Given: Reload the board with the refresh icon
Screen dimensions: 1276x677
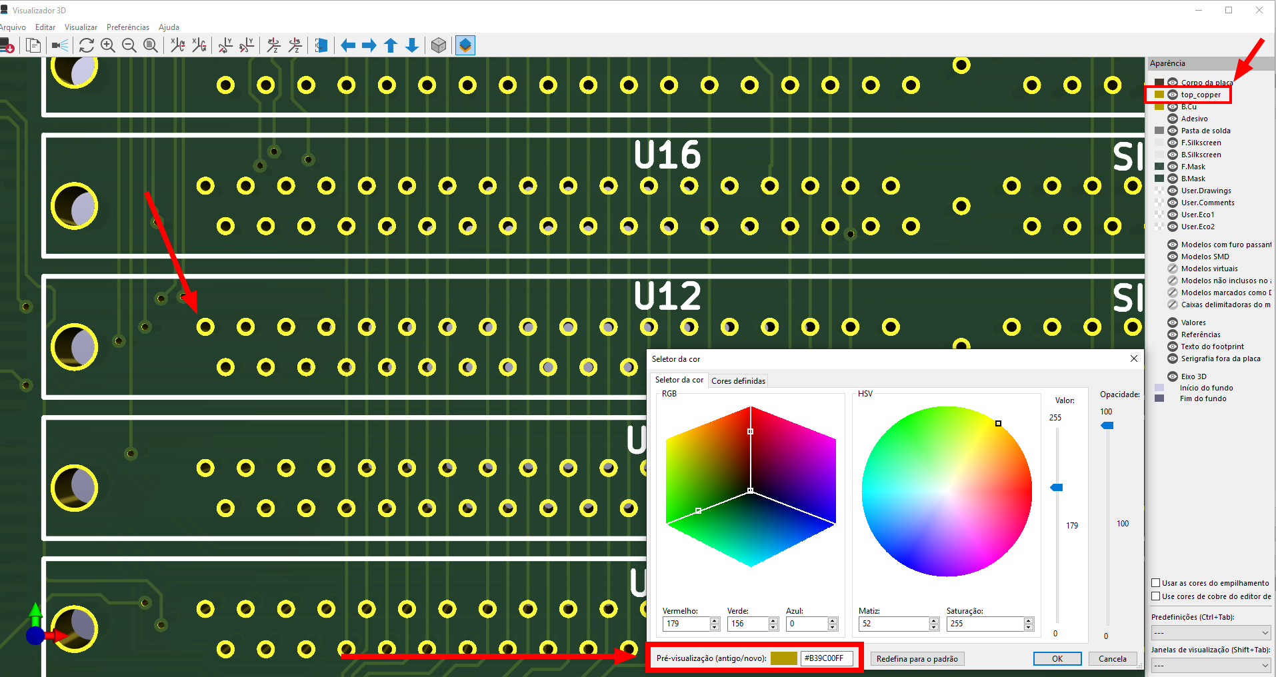Looking at the screenshot, I should [87, 45].
